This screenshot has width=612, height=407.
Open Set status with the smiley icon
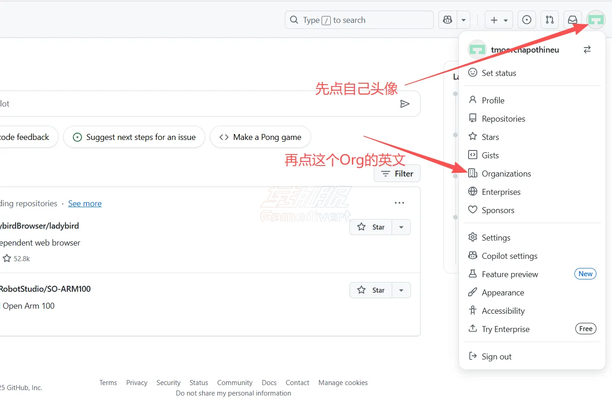click(x=498, y=73)
